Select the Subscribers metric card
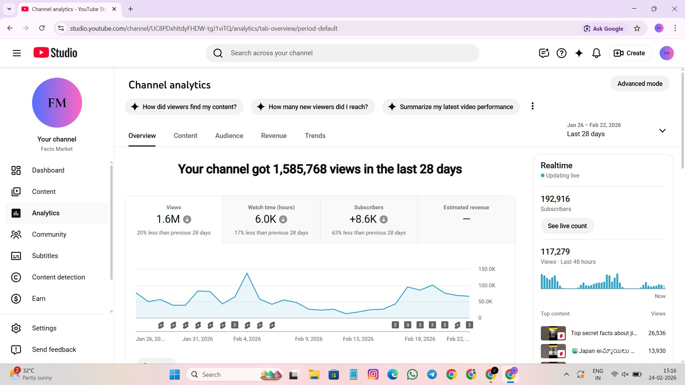The image size is (685, 385). [x=369, y=220]
